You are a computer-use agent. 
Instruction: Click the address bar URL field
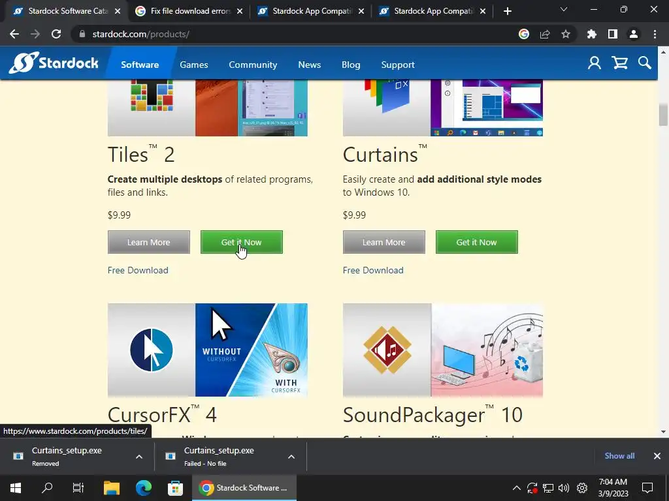click(x=295, y=34)
